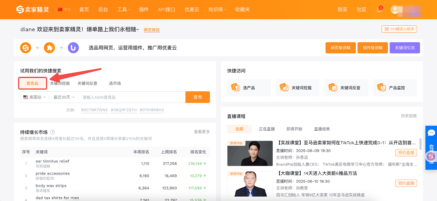437x201 pixels.
Task: Select the 选市场 search tab
Action: click(x=115, y=83)
